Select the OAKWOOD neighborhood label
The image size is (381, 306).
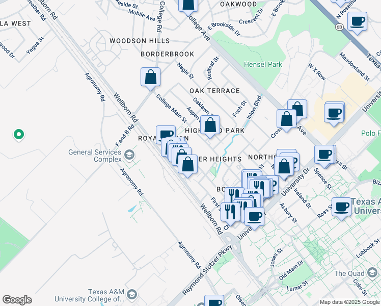point(238,4)
